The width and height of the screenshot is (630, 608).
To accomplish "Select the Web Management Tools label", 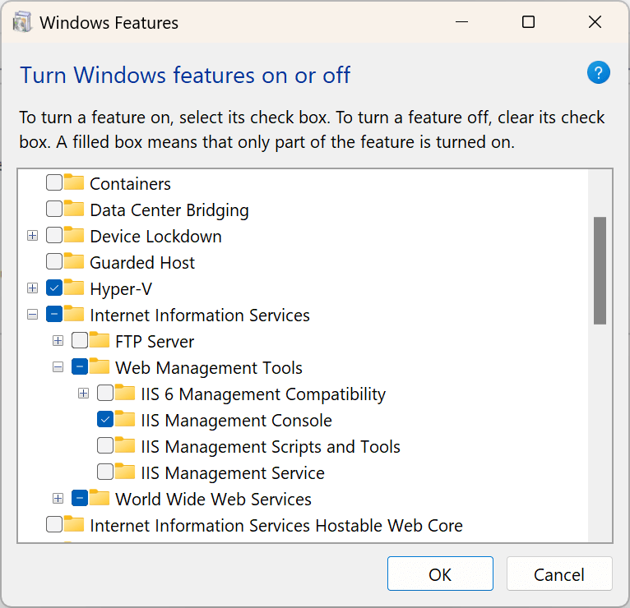I will [x=209, y=368].
